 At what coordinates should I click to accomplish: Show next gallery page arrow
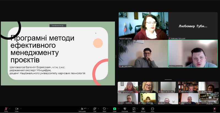pyautogui.click(x=218, y=93)
